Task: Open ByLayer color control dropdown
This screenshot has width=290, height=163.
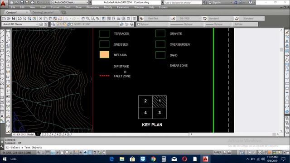Action: click(x=166, y=24)
